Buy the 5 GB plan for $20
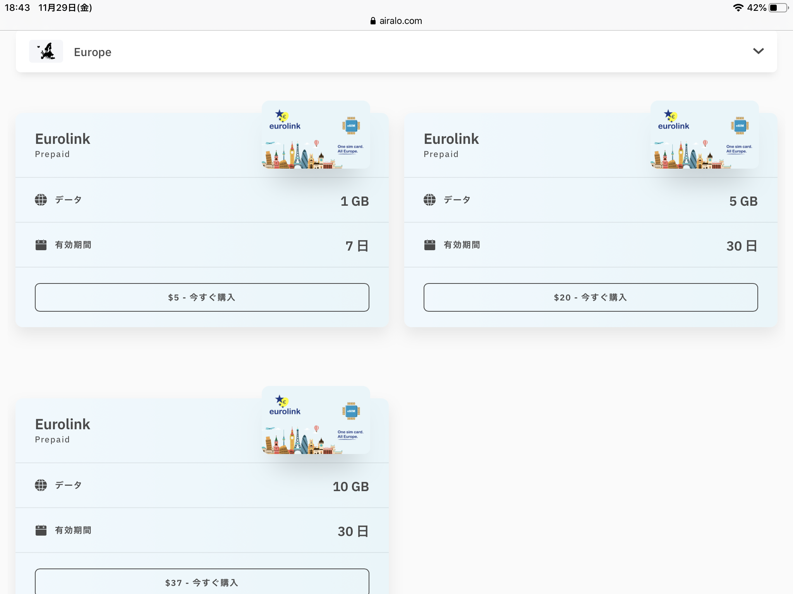The image size is (793, 594). click(x=590, y=297)
